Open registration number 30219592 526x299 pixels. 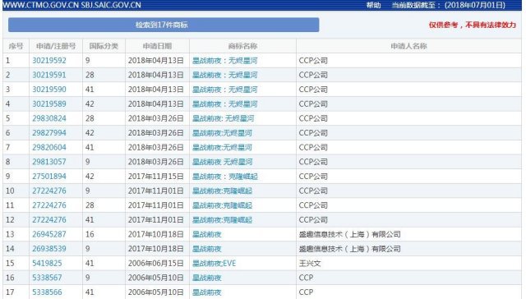pos(49,61)
